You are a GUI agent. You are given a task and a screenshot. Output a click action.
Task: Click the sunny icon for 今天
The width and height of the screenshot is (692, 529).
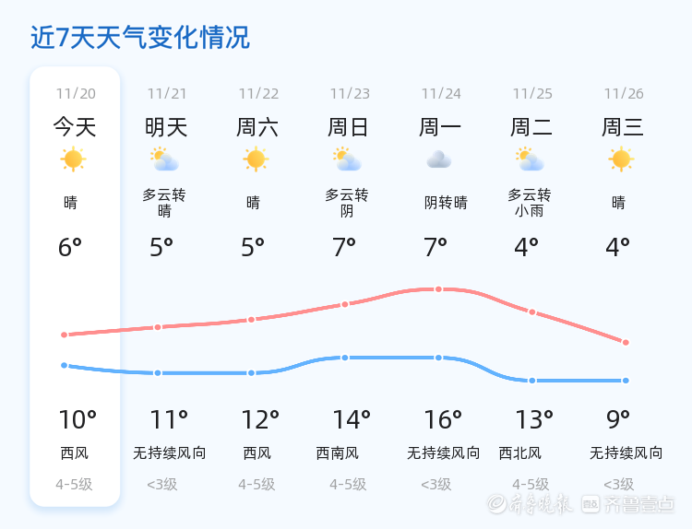(73, 159)
